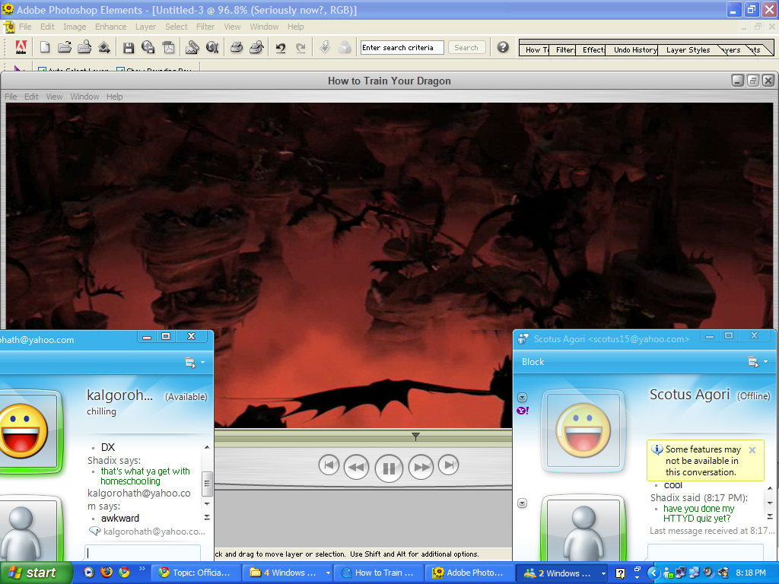Click the playhead marker on video timeline
Viewport: 779px width, 584px height.
pos(415,436)
